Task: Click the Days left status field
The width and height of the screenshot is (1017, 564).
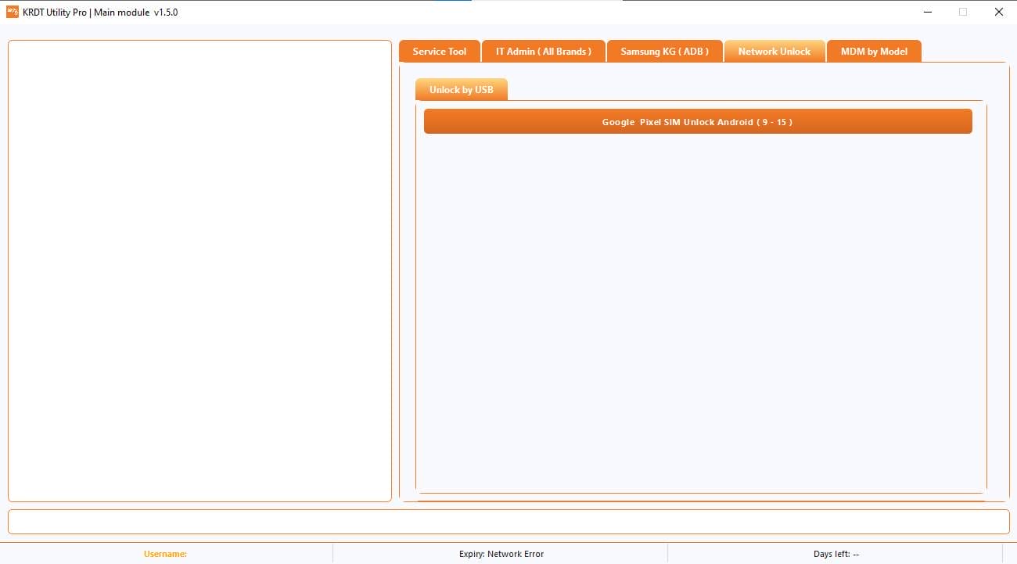Action: click(x=836, y=554)
